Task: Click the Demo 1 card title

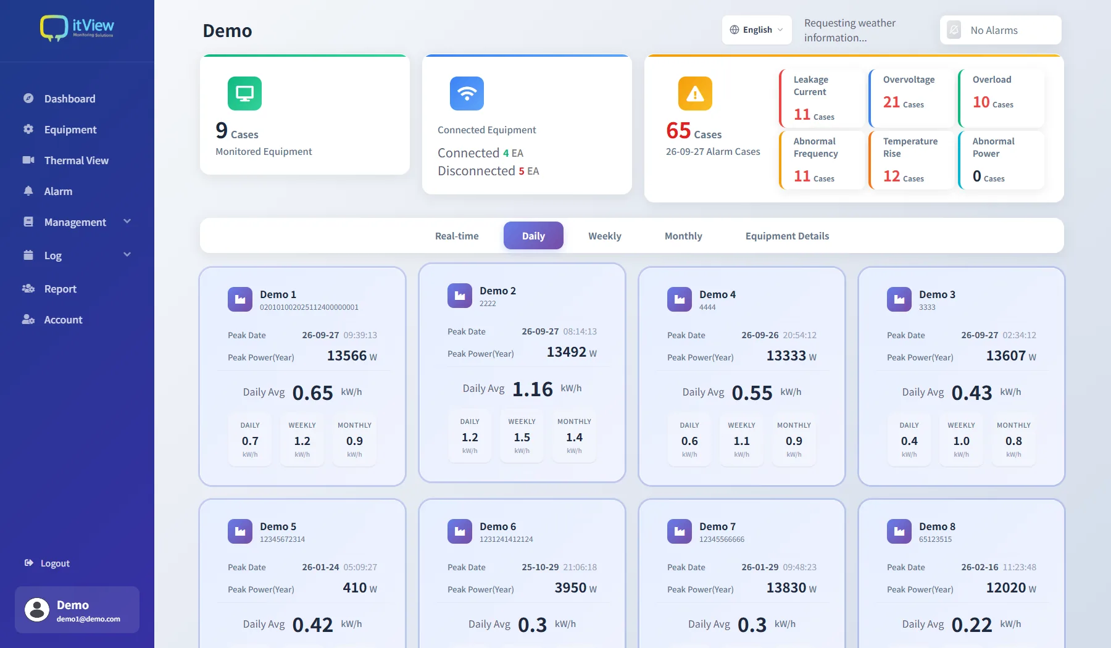Action: tap(278, 294)
